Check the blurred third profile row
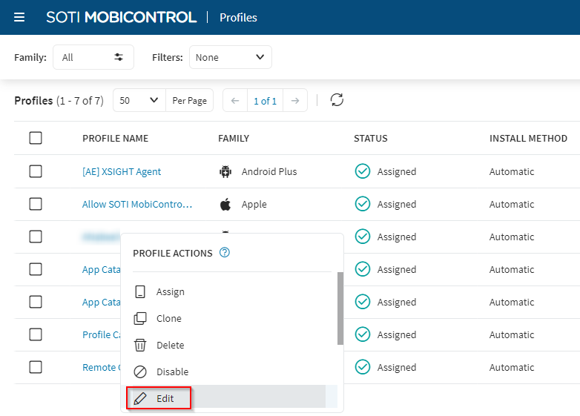 click(x=36, y=237)
